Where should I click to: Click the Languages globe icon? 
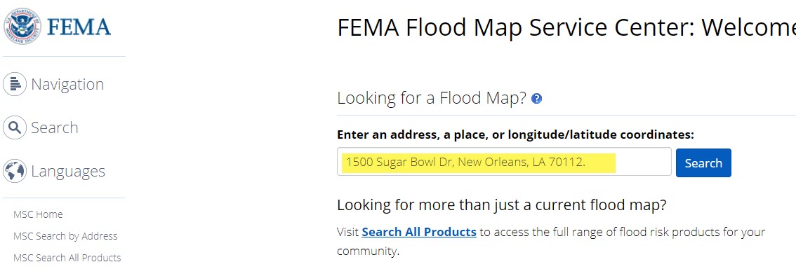coord(15,171)
